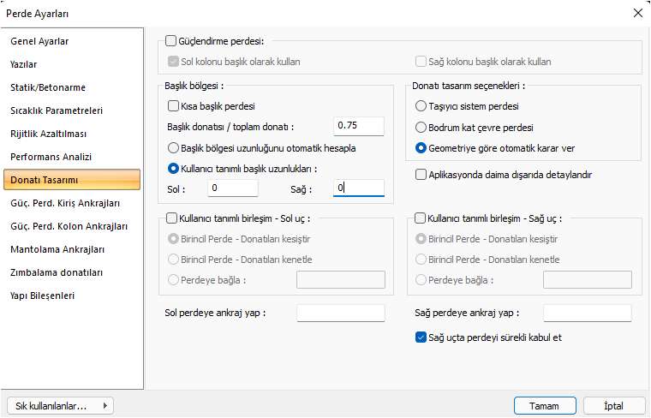Expand the Sık kullanılanlar dropdown button
Image resolution: width=651 pixels, height=418 pixels.
tap(60, 405)
